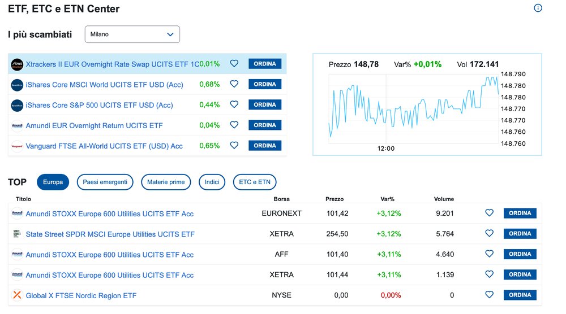Favorite Amundi EUR Overnight Return ETF
The width and height of the screenshot is (566, 314).
coord(234,125)
